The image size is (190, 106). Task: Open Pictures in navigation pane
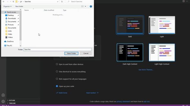11,25
